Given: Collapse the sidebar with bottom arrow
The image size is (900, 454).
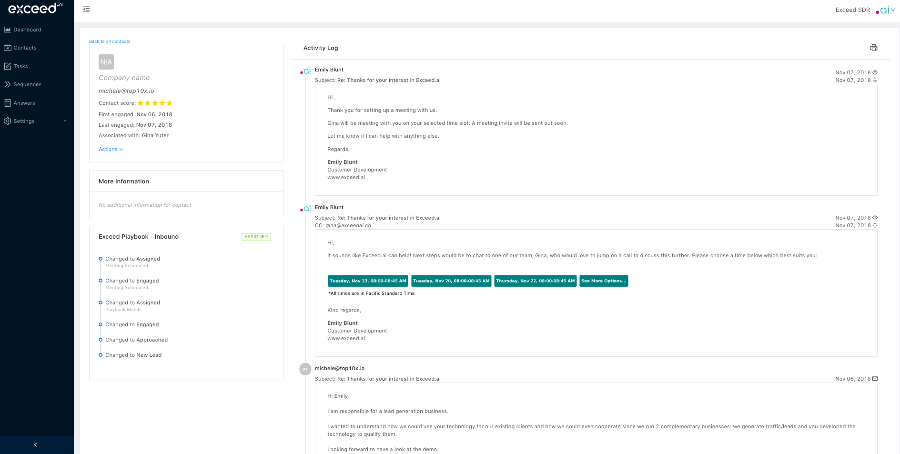Looking at the screenshot, I should (36, 445).
